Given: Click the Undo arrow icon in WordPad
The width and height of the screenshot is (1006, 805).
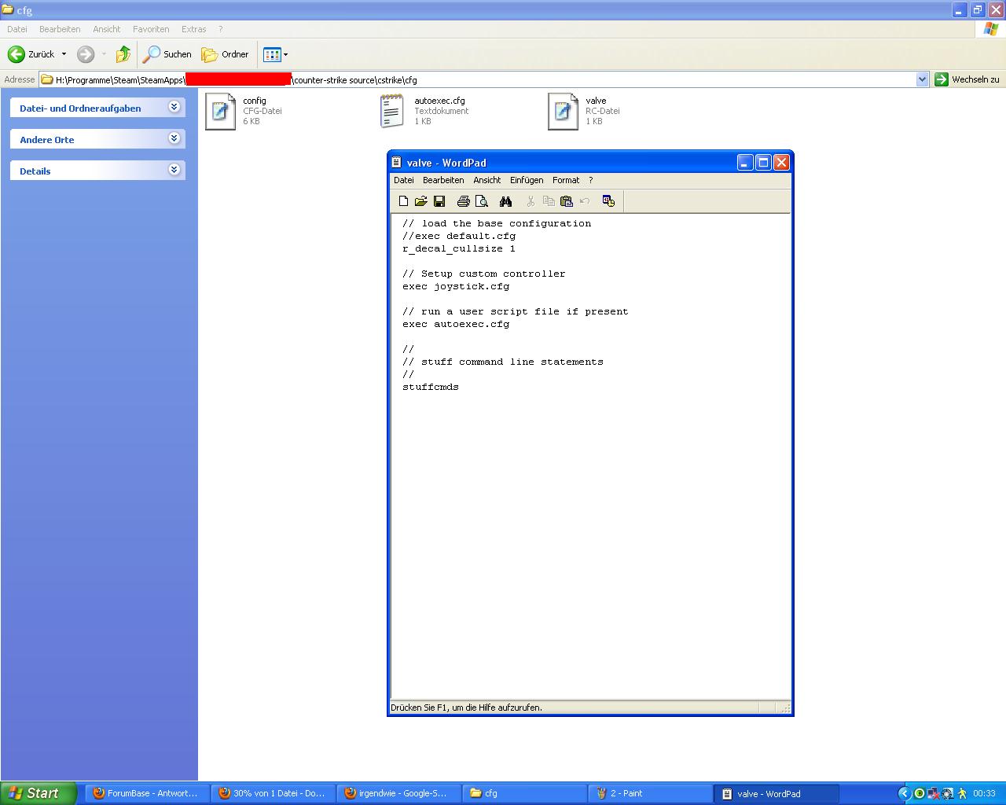Looking at the screenshot, I should click(585, 201).
